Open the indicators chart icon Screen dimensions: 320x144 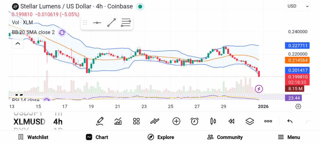point(118,121)
